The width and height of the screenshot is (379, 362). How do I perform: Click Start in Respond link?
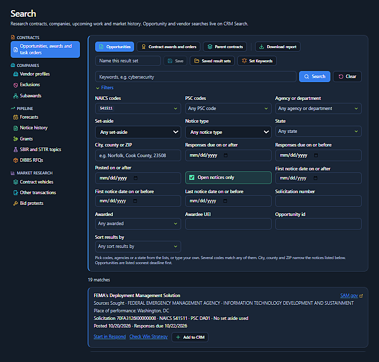click(x=109, y=337)
